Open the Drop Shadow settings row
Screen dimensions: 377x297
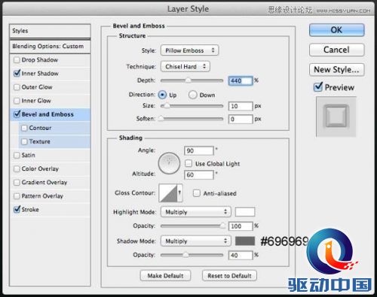tap(50, 60)
